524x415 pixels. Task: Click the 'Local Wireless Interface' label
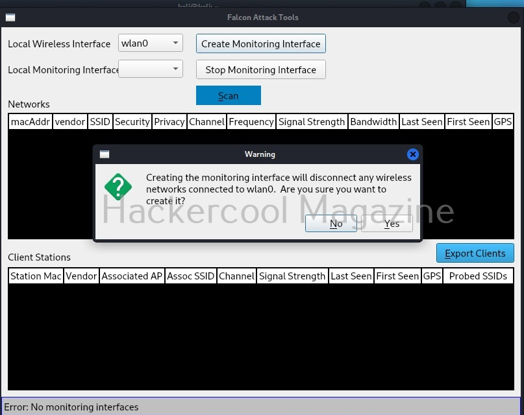pos(59,43)
